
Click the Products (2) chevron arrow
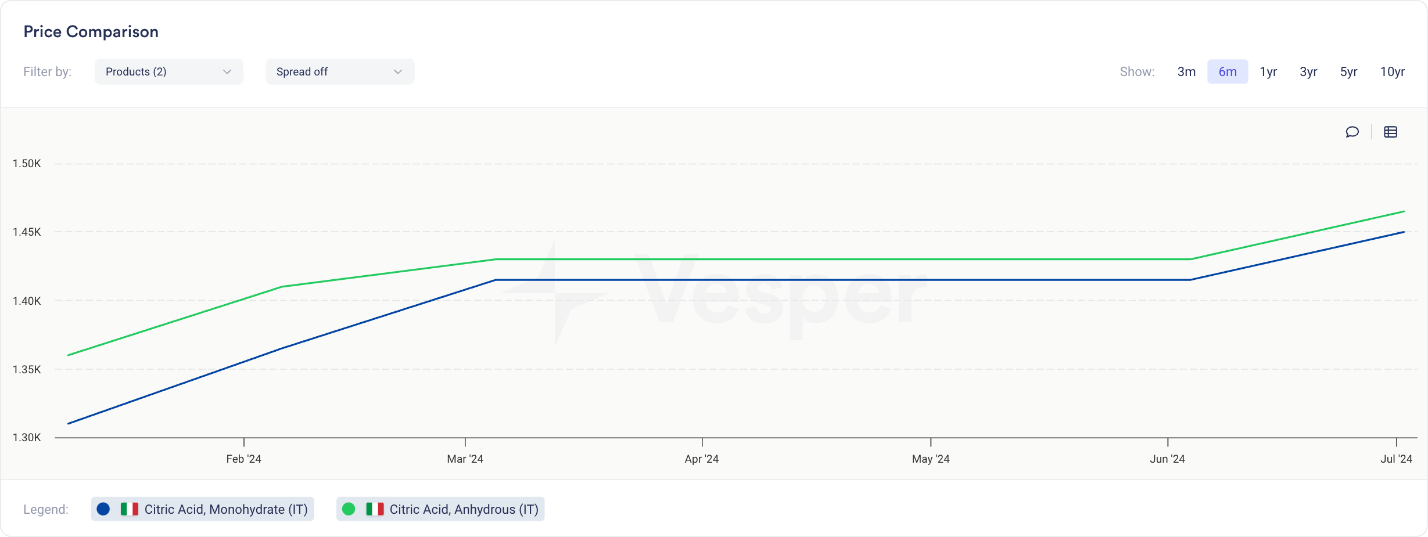[x=227, y=72]
